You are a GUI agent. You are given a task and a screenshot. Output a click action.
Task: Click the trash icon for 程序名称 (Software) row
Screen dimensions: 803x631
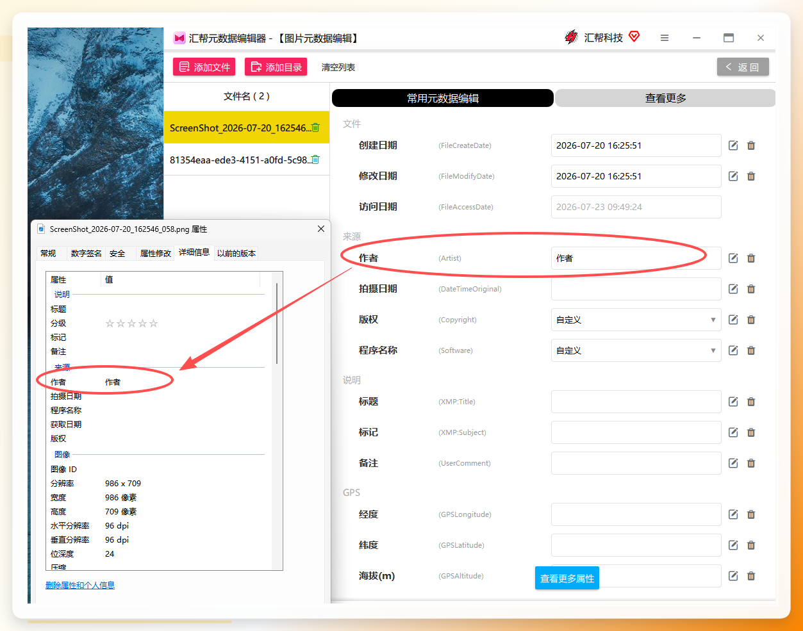pos(751,350)
